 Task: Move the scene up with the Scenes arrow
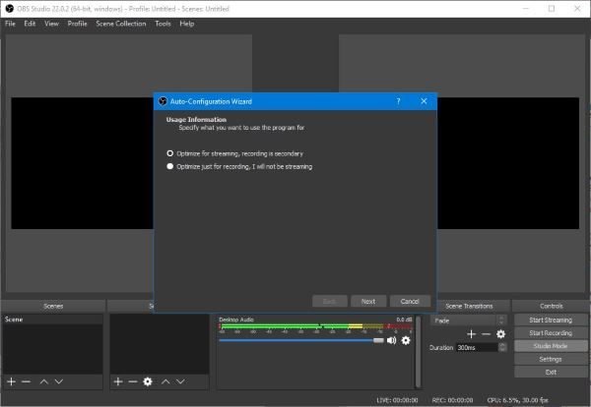(43, 381)
